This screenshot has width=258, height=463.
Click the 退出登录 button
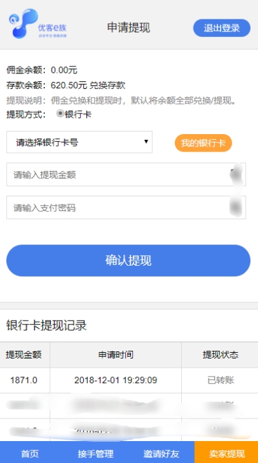tap(222, 28)
